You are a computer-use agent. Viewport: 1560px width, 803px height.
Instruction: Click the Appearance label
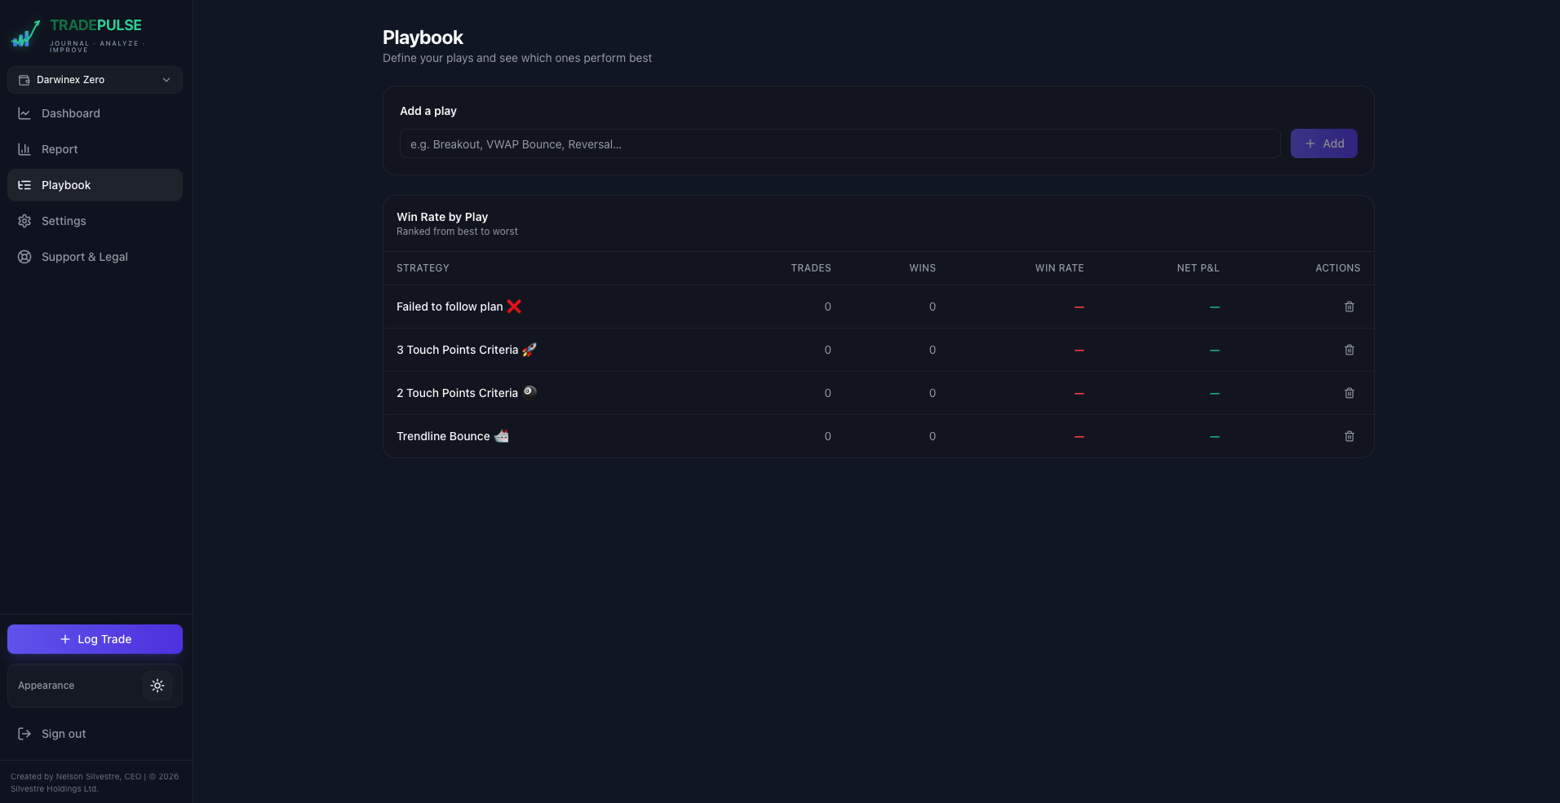click(47, 686)
